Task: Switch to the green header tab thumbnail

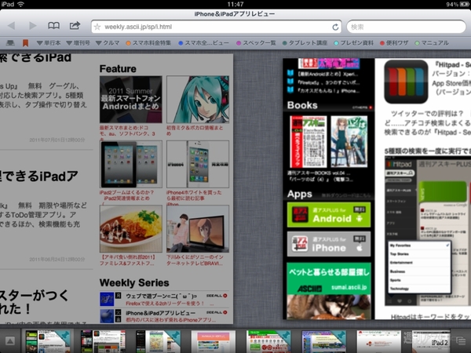Action: (x=268, y=341)
